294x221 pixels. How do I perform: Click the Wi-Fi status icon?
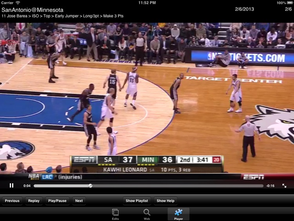coord(18,3)
